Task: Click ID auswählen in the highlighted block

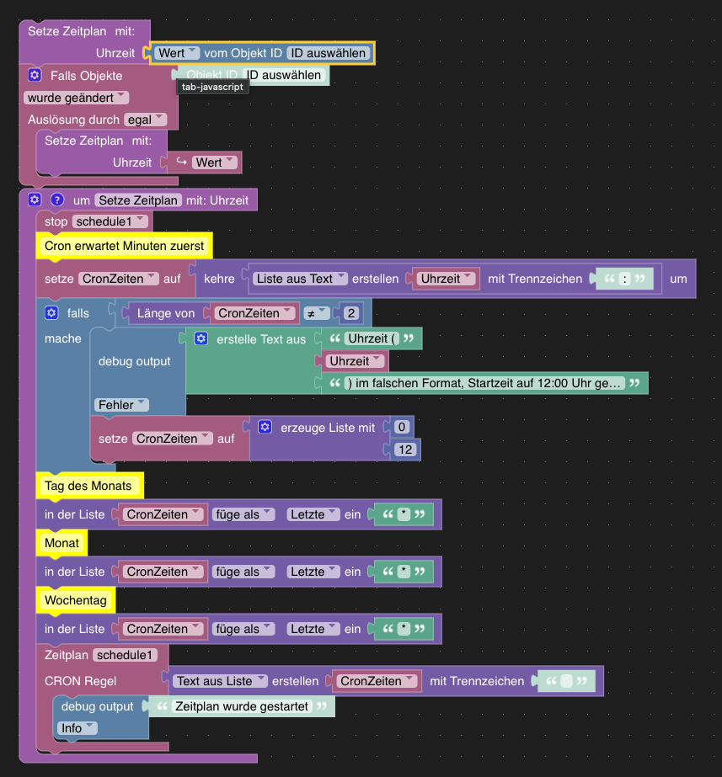Action: 329,53
